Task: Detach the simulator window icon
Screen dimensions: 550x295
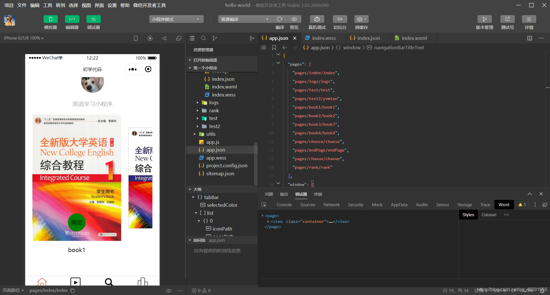Action: pyautogui.click(x=179, y=38)
